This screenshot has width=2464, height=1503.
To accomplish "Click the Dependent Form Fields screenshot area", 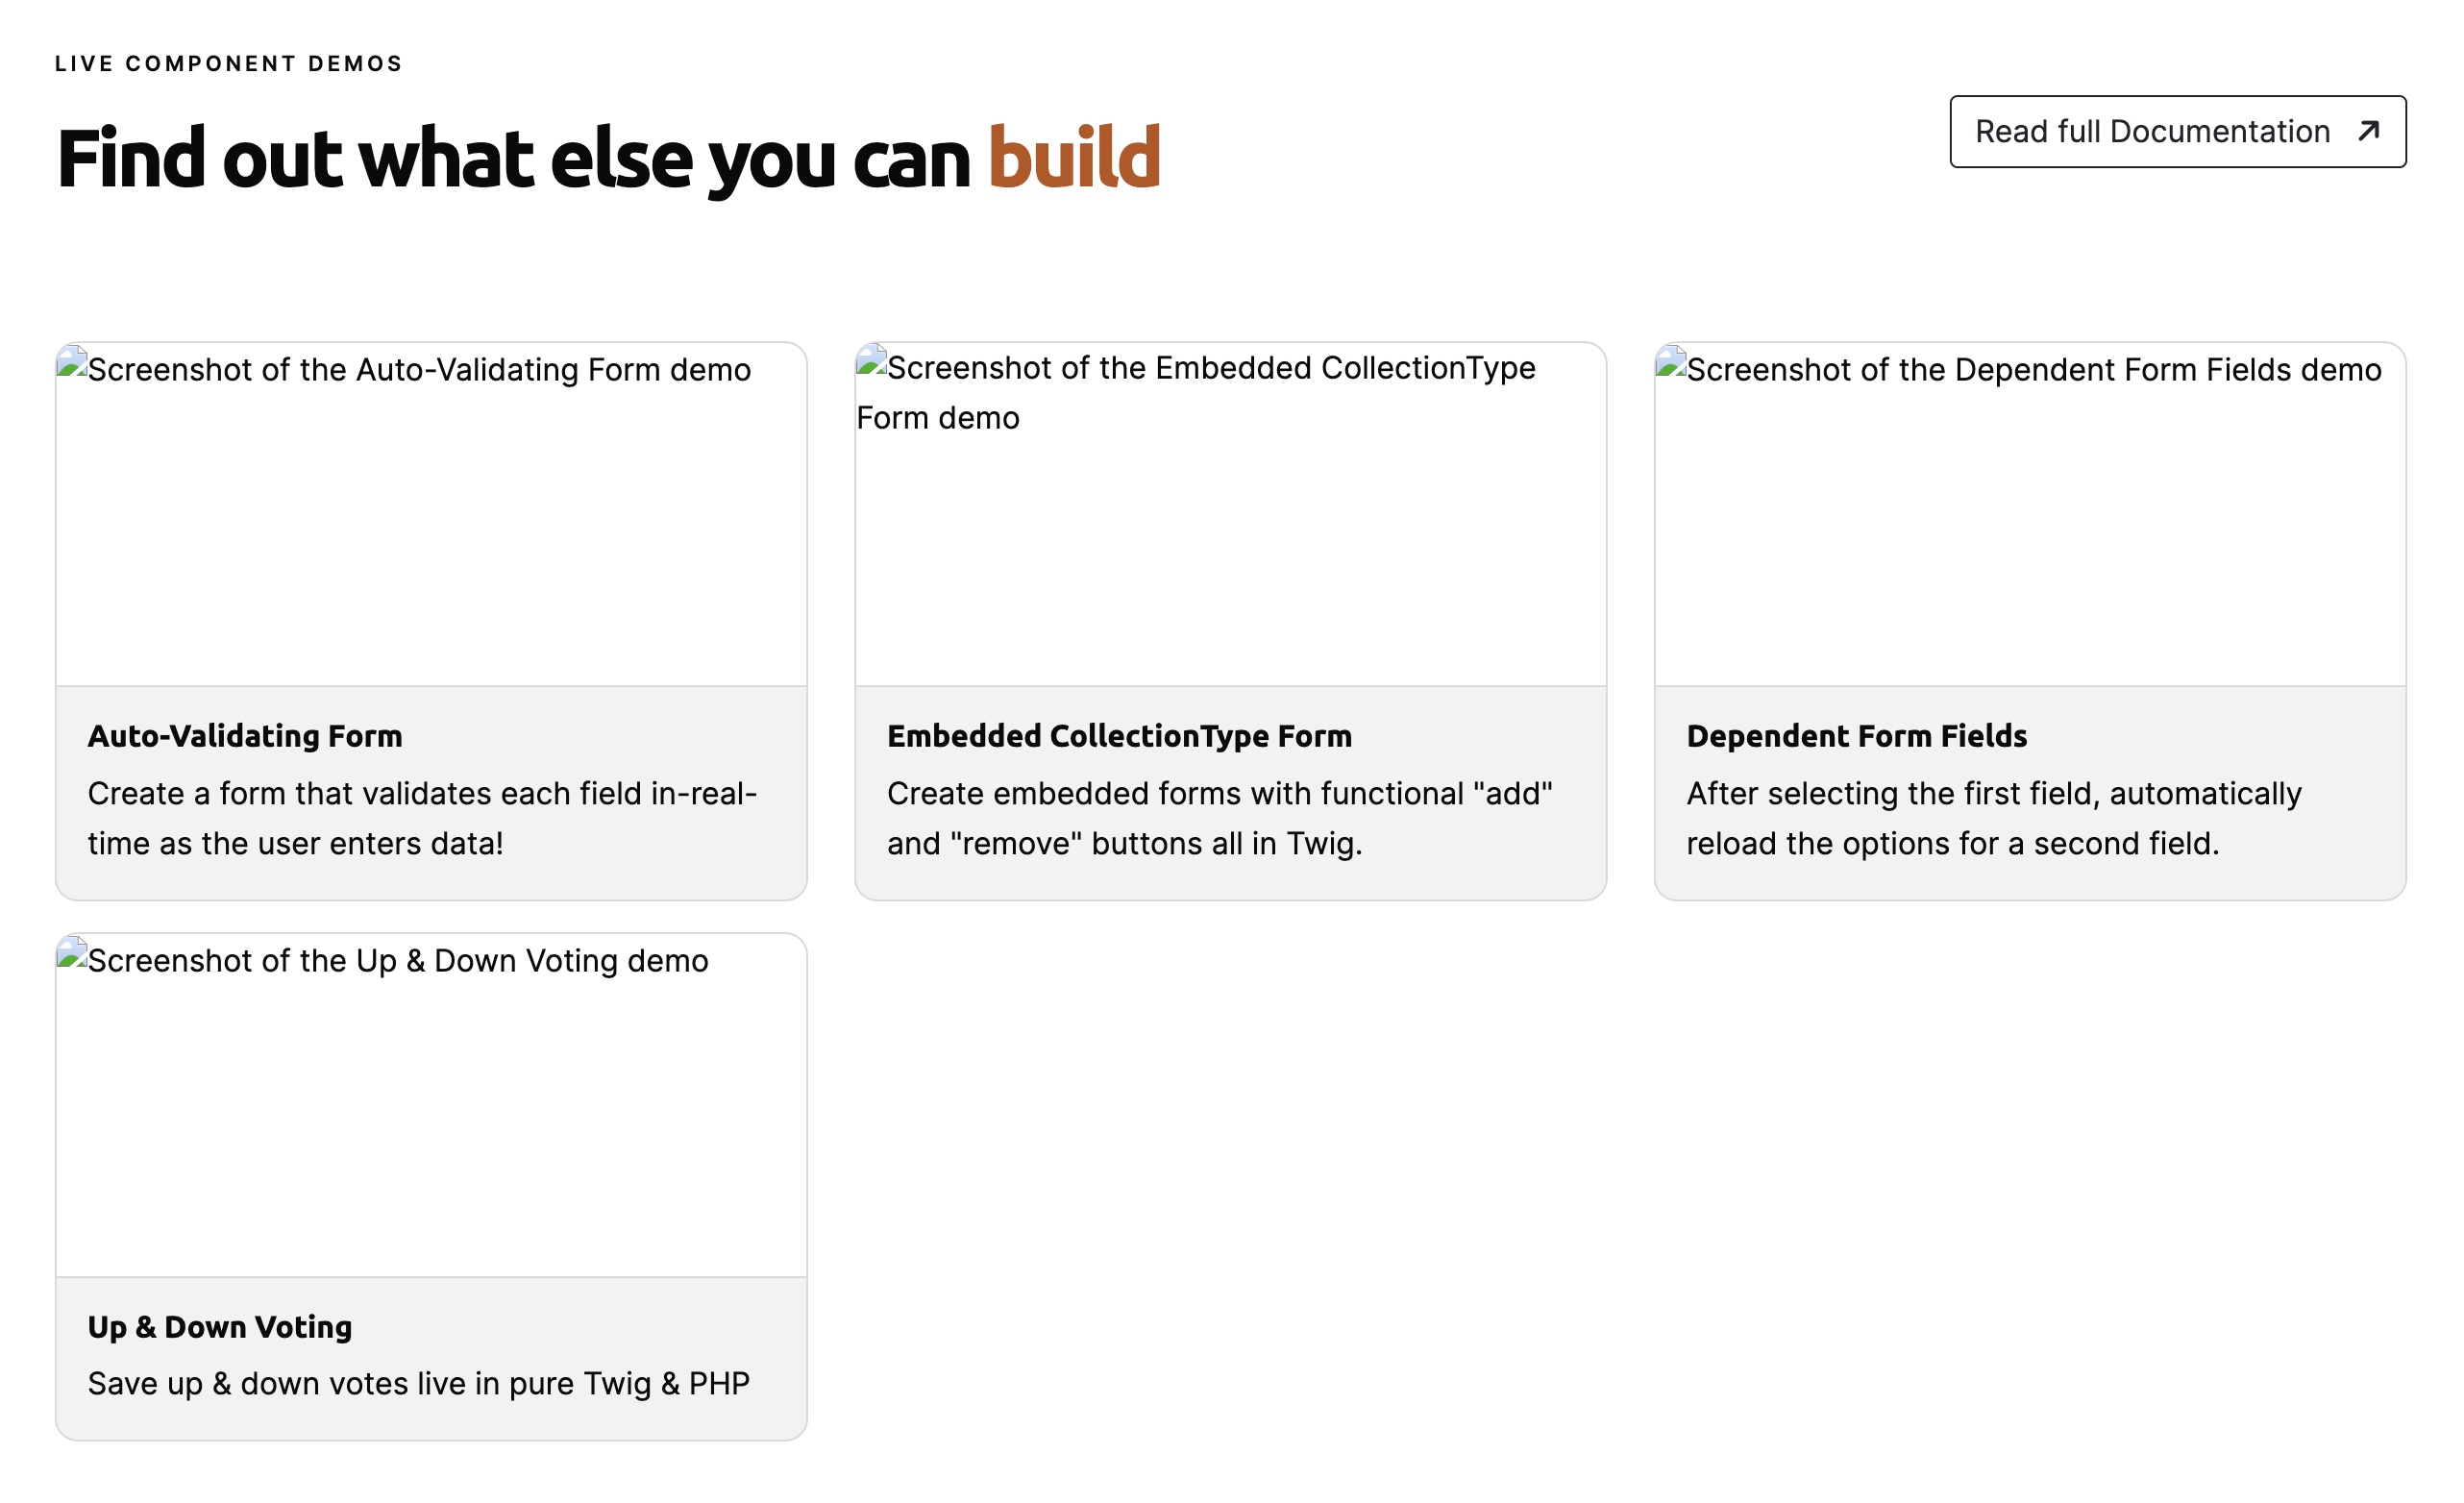I will pos(2030,514).
